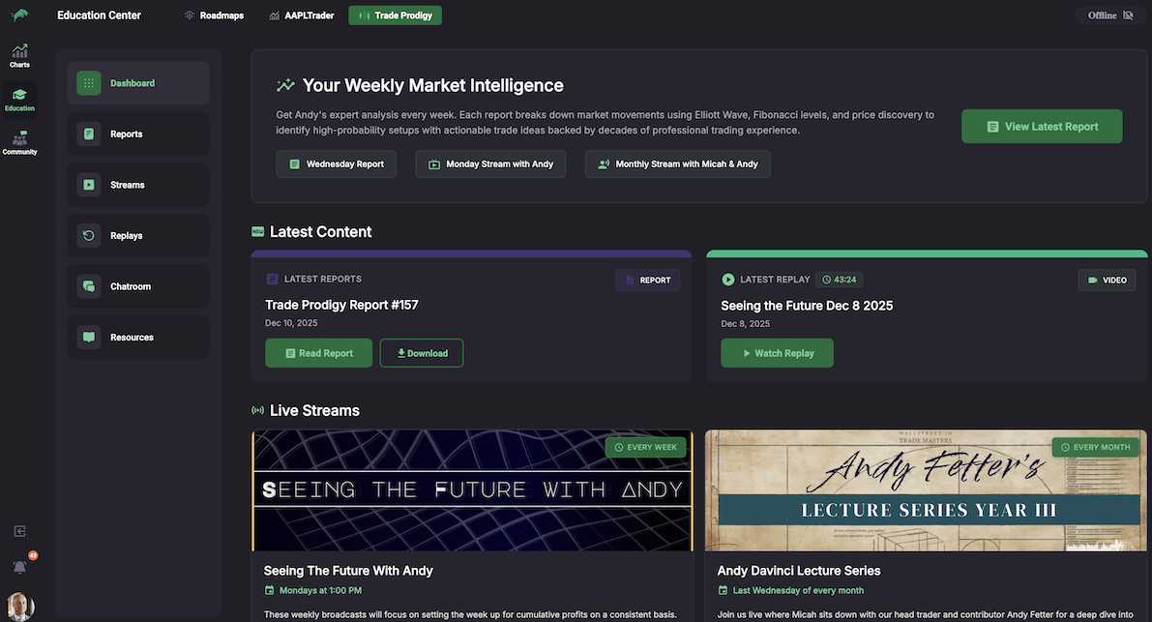Open Charts from the left rail
This screenshot has height=622, width=1152.
19,55
